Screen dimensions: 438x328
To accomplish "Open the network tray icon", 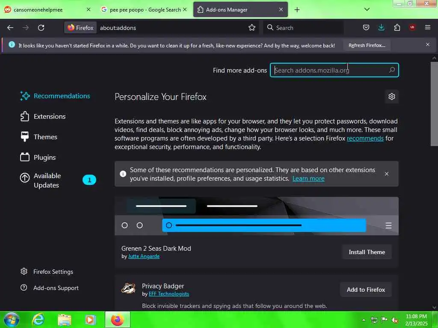I will click(374, 320).
